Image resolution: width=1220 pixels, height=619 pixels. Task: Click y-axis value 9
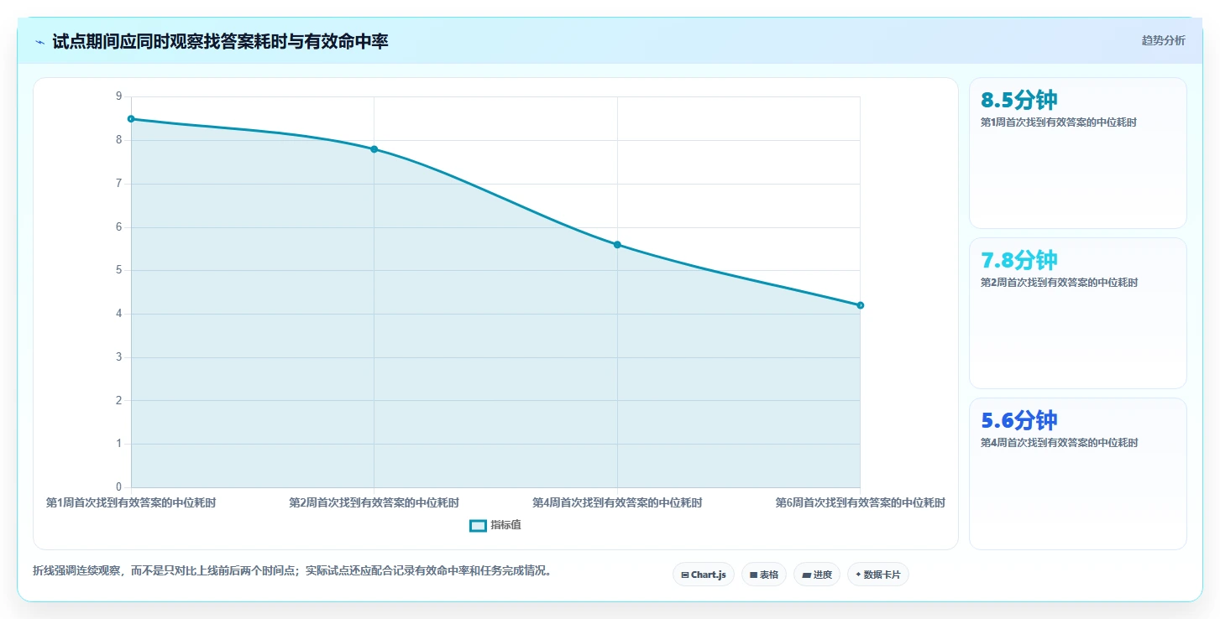click(118, 96)
